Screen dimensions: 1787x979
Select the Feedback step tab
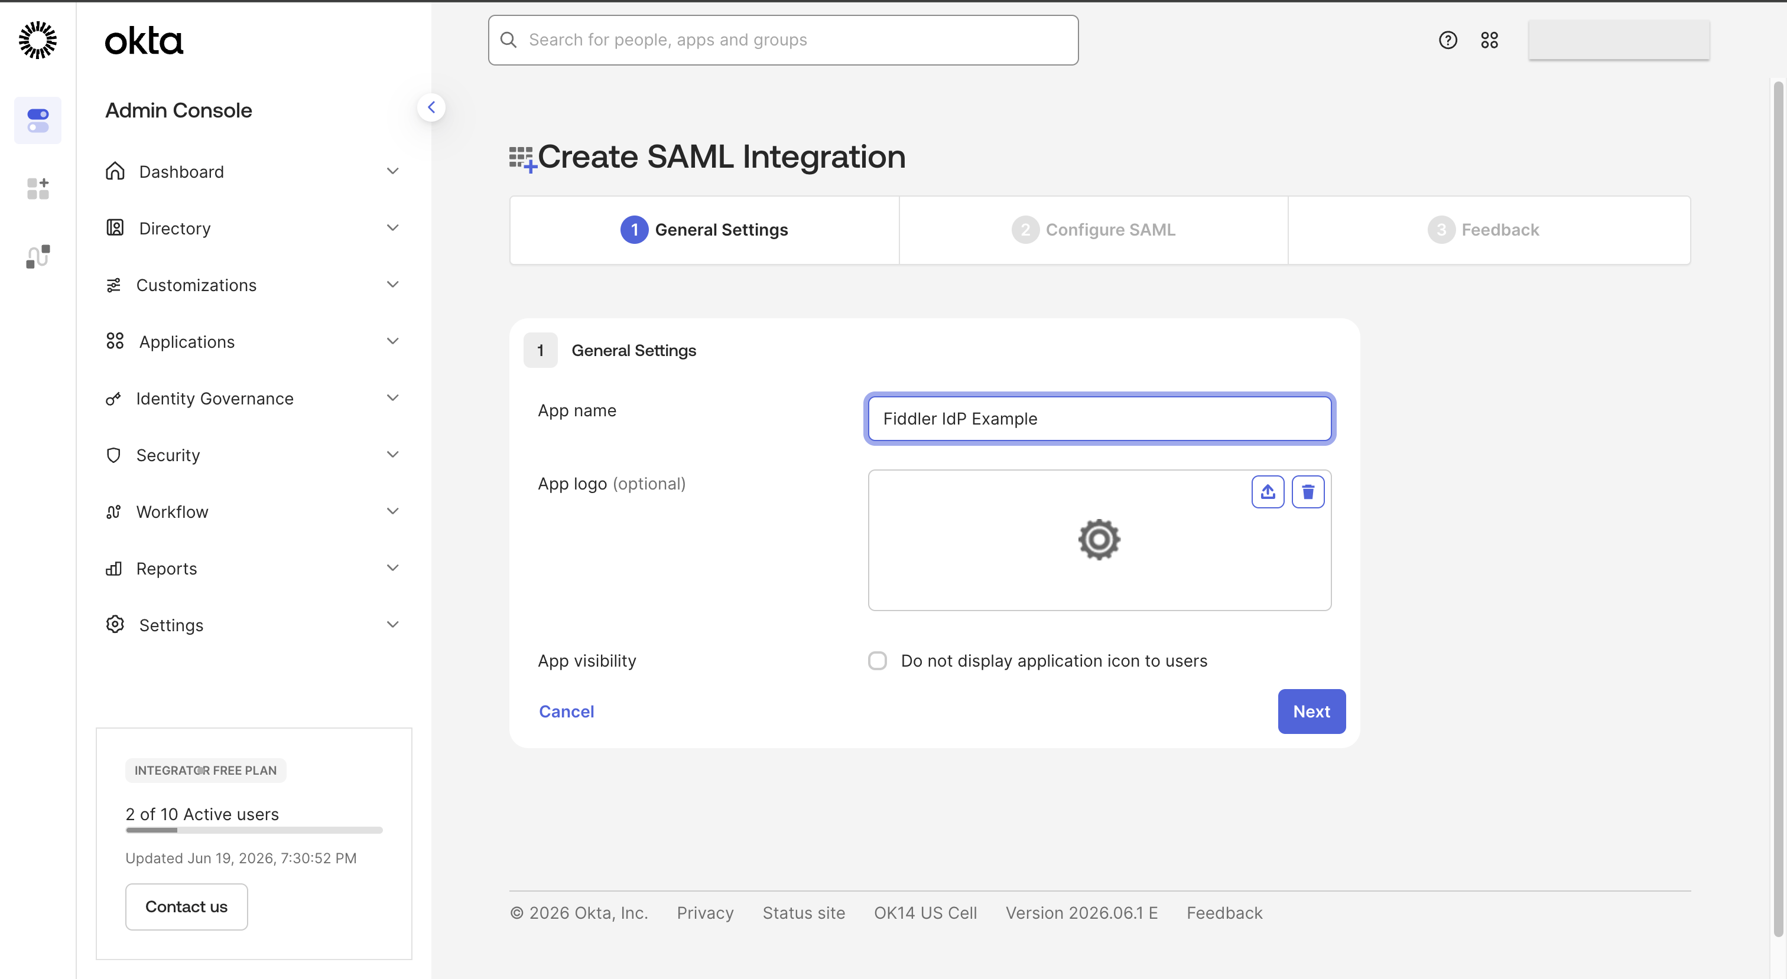1489,230
